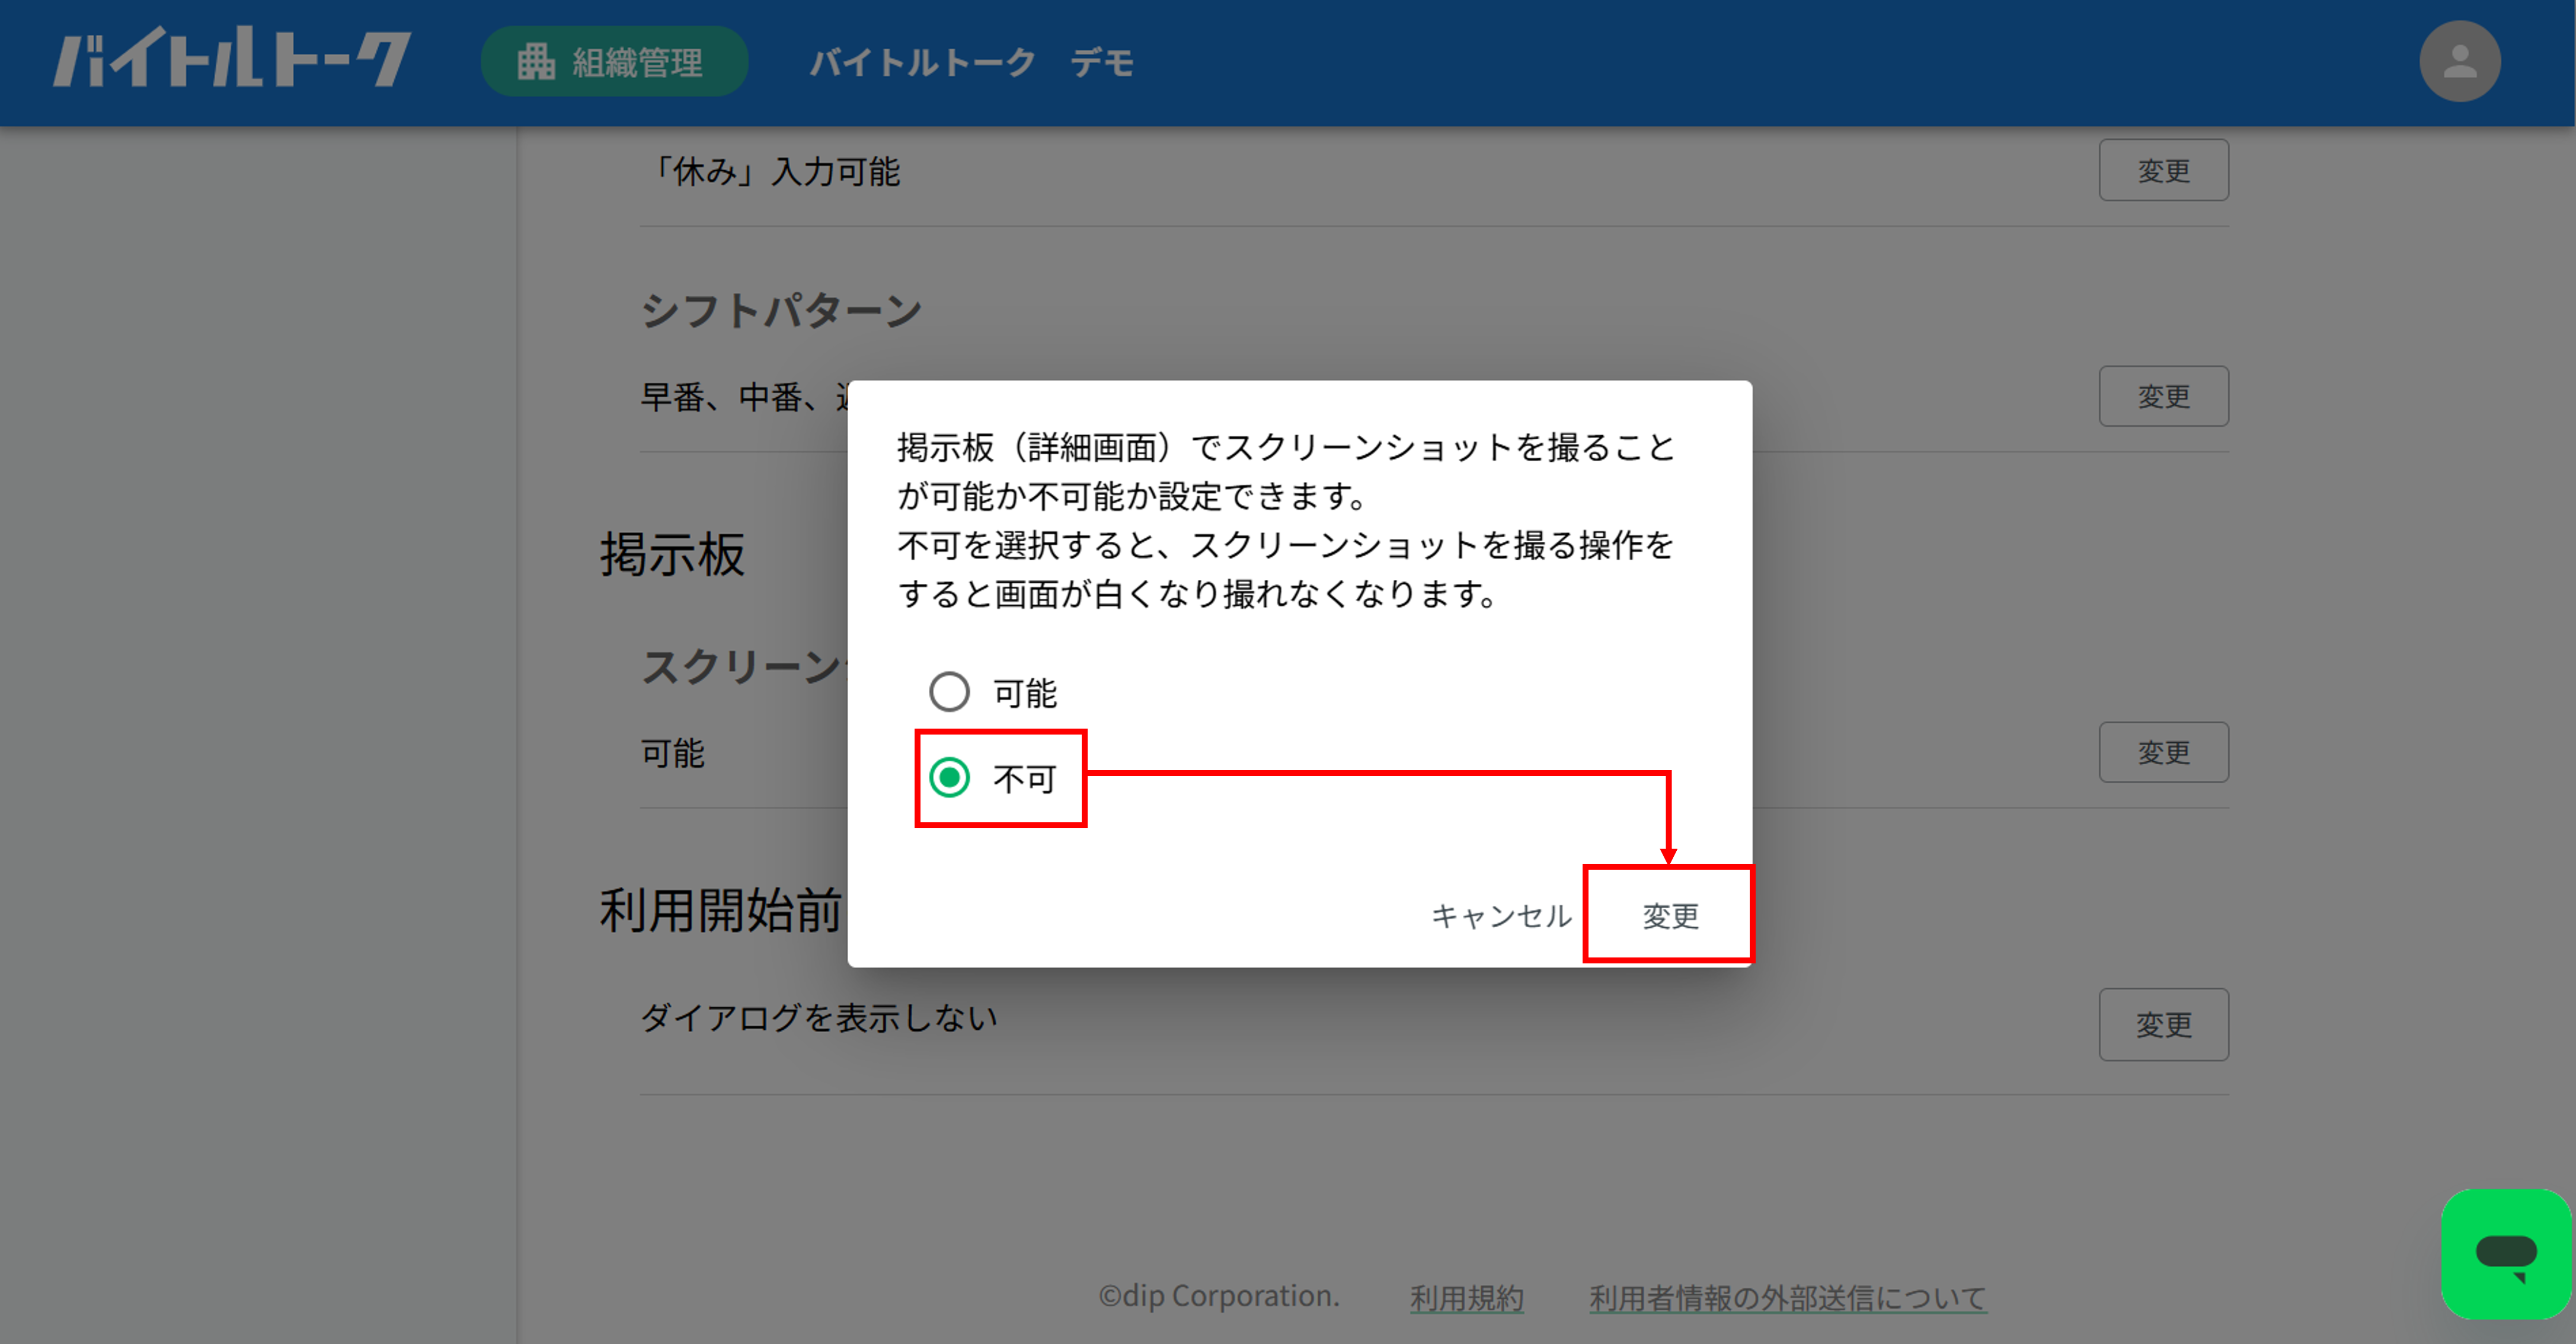Open the green chat support widget
The image size is (2576, 1344).
tap(2506, 1253)
